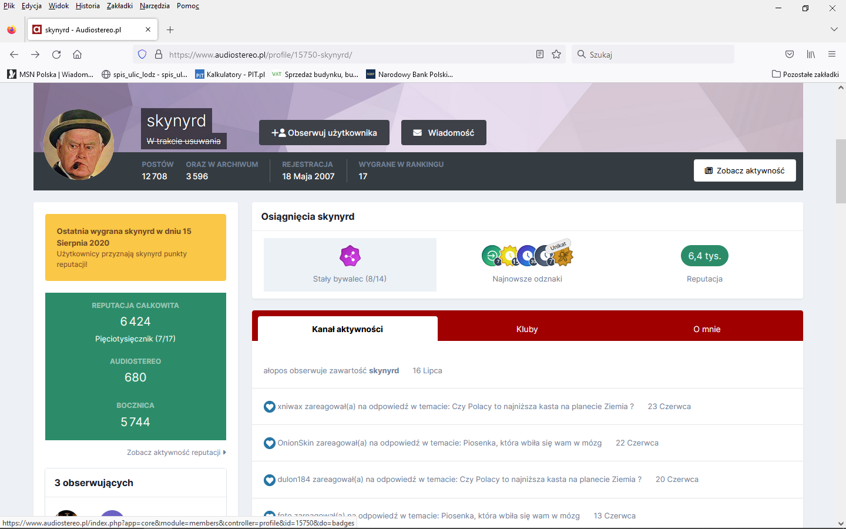Open Firefox hamburger menu
The height and width of the screenshot is (529, 846).
(x=832, y=55)
